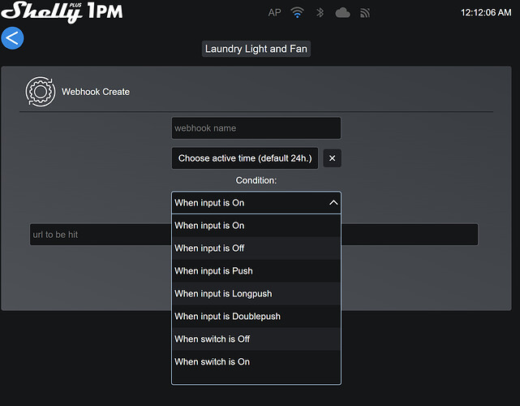Click the blue back arrow button
Image resolution: width=520 pixels, height=406 pixels.
click(13, 37)
